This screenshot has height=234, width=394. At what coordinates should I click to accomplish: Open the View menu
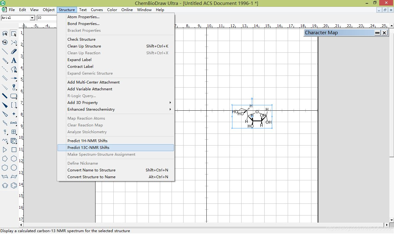click(35, 10)
